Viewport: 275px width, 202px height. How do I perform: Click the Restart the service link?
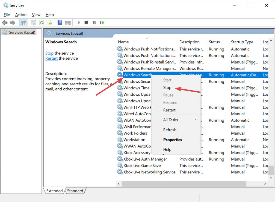[51, 58]
